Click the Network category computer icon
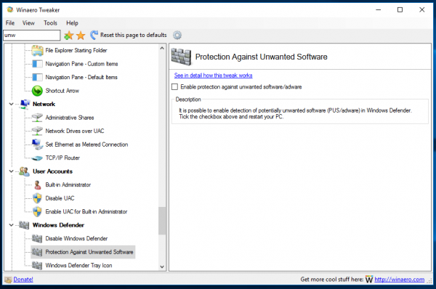This screenshot has width=436, height=289. pyautogui.click(x=25, y=104)
